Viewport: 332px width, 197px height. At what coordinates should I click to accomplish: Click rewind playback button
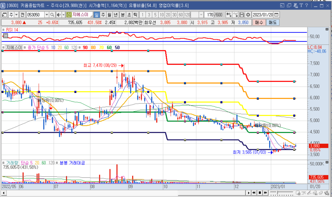[x=254, y=193]
